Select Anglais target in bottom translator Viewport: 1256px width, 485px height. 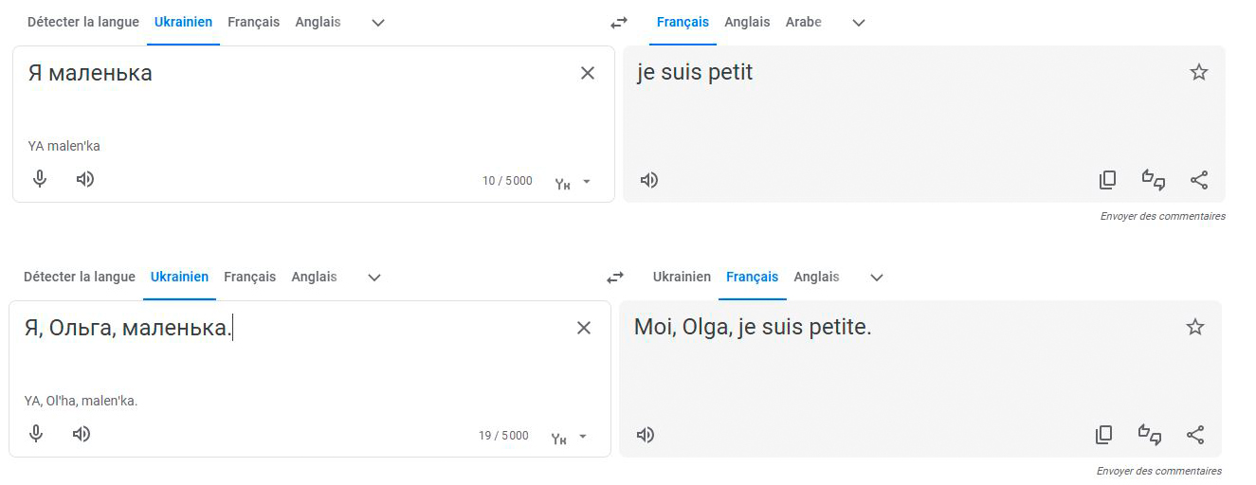816,277
